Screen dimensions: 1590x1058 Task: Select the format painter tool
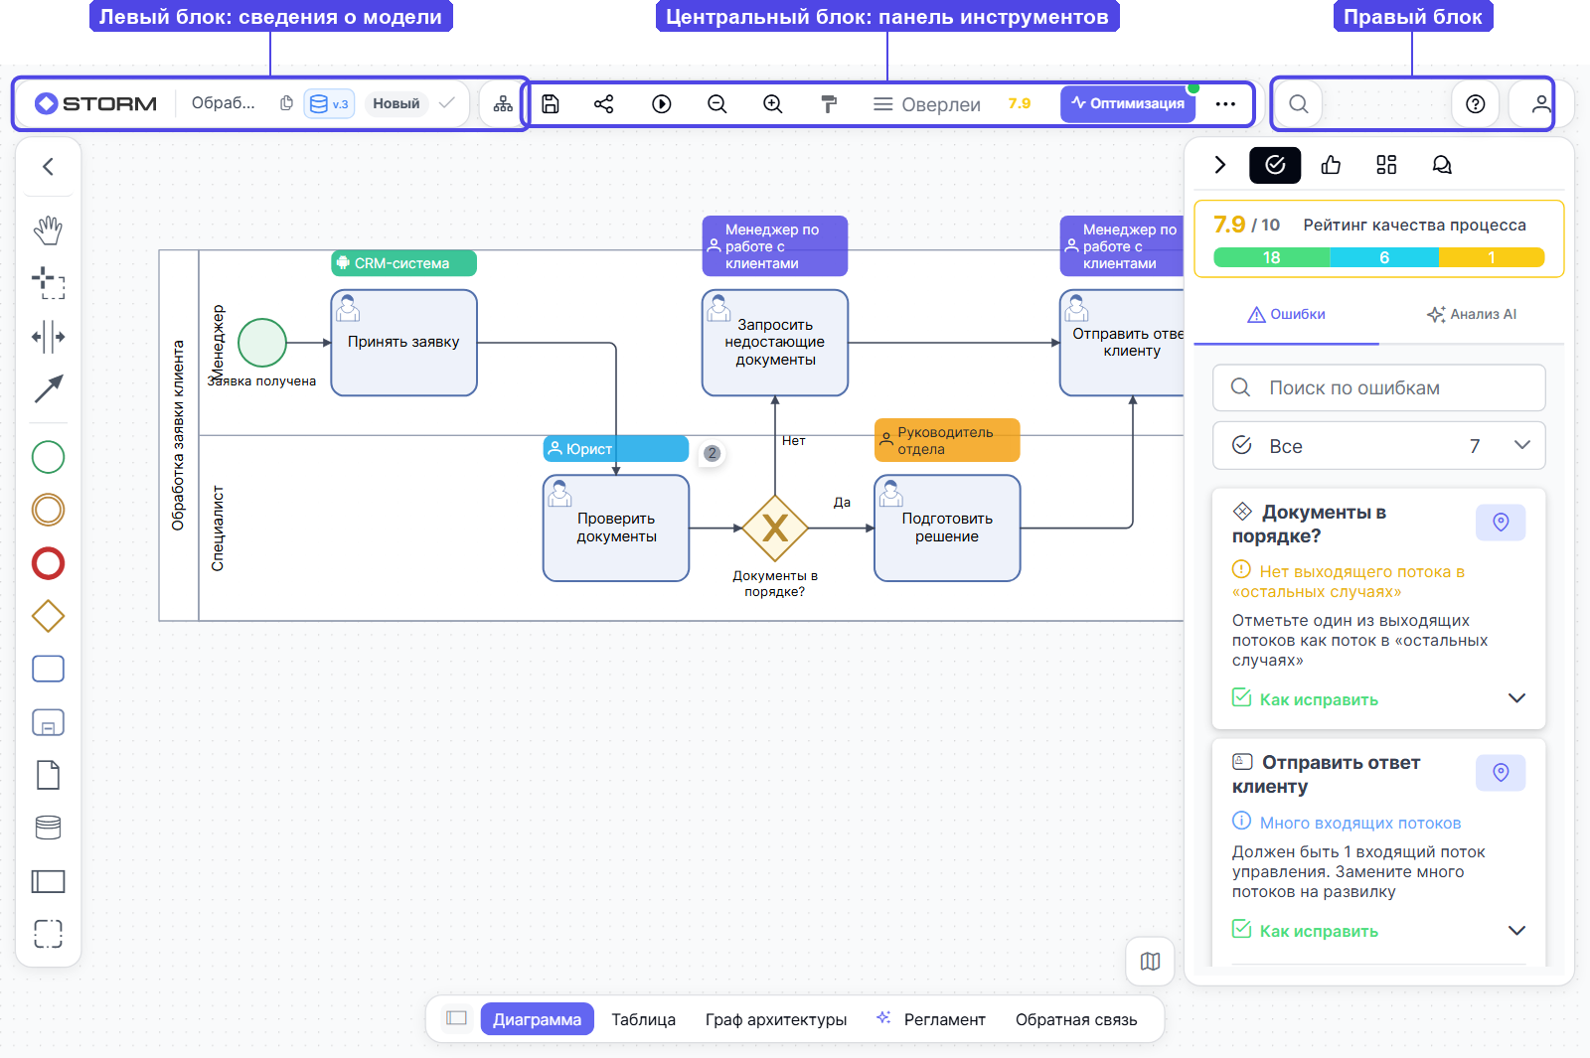point(829,104)
